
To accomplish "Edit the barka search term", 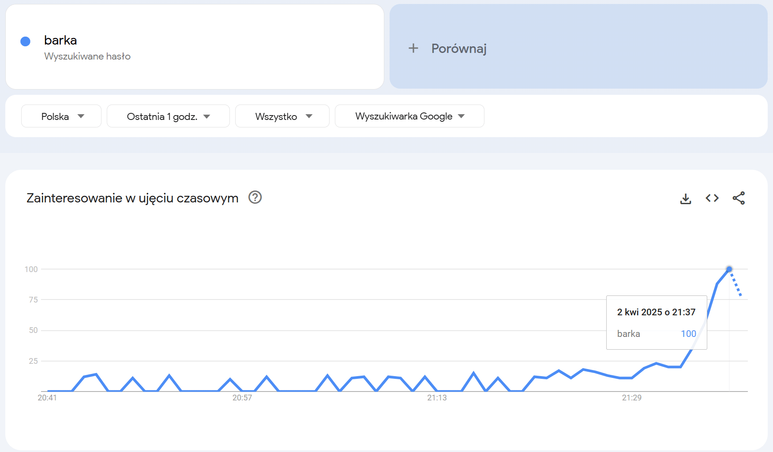I will (x=60, y=40).
